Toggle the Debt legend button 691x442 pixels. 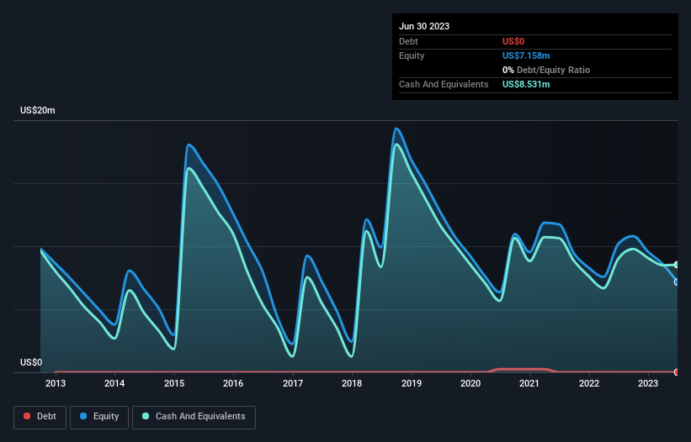coord(40,417)
